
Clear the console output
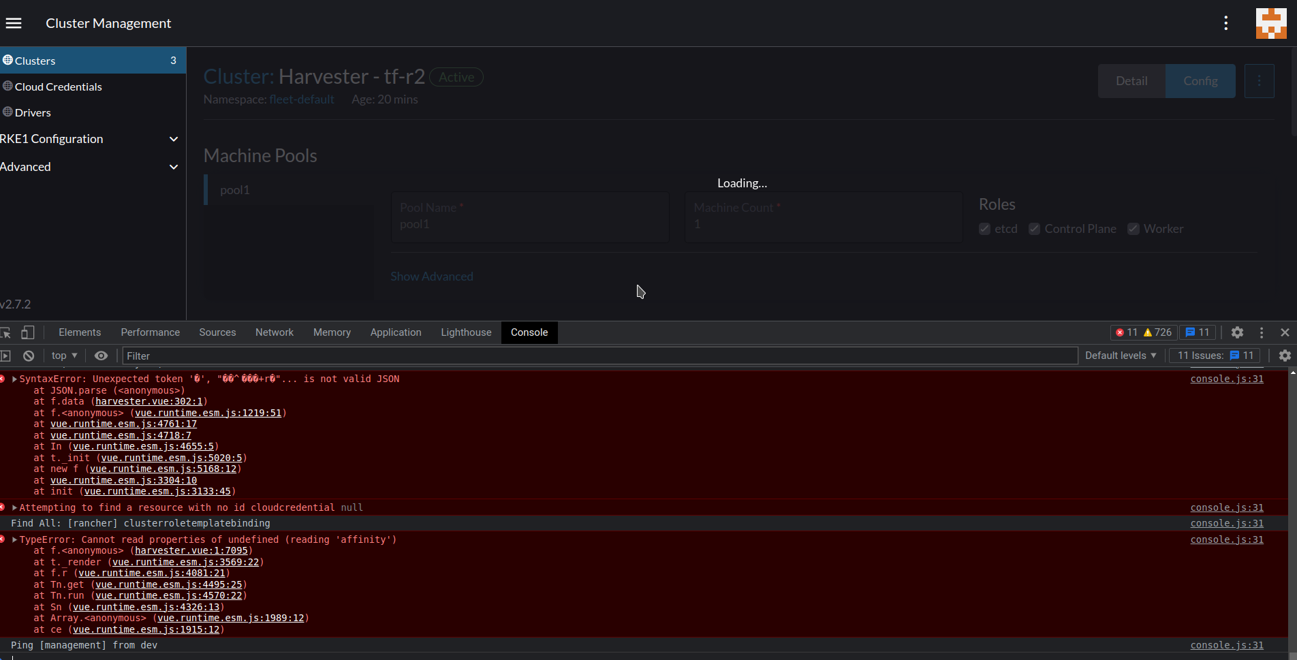pos(28,355)
